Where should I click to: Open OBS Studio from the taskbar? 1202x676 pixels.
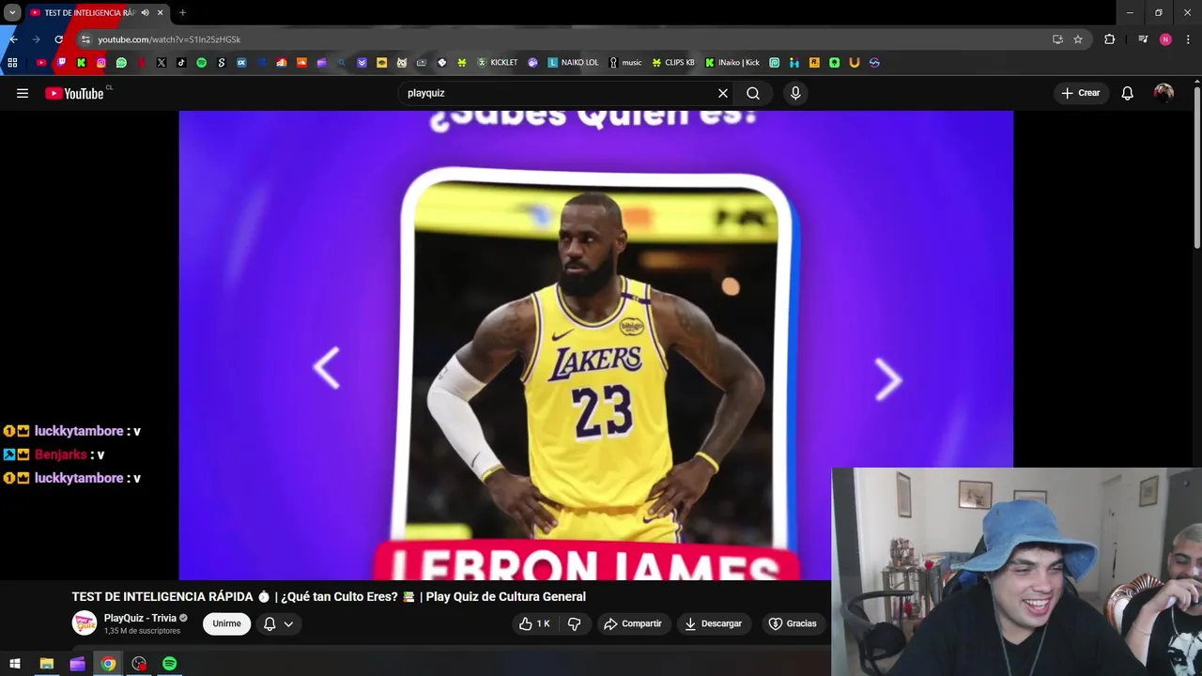tap(139, 664)
